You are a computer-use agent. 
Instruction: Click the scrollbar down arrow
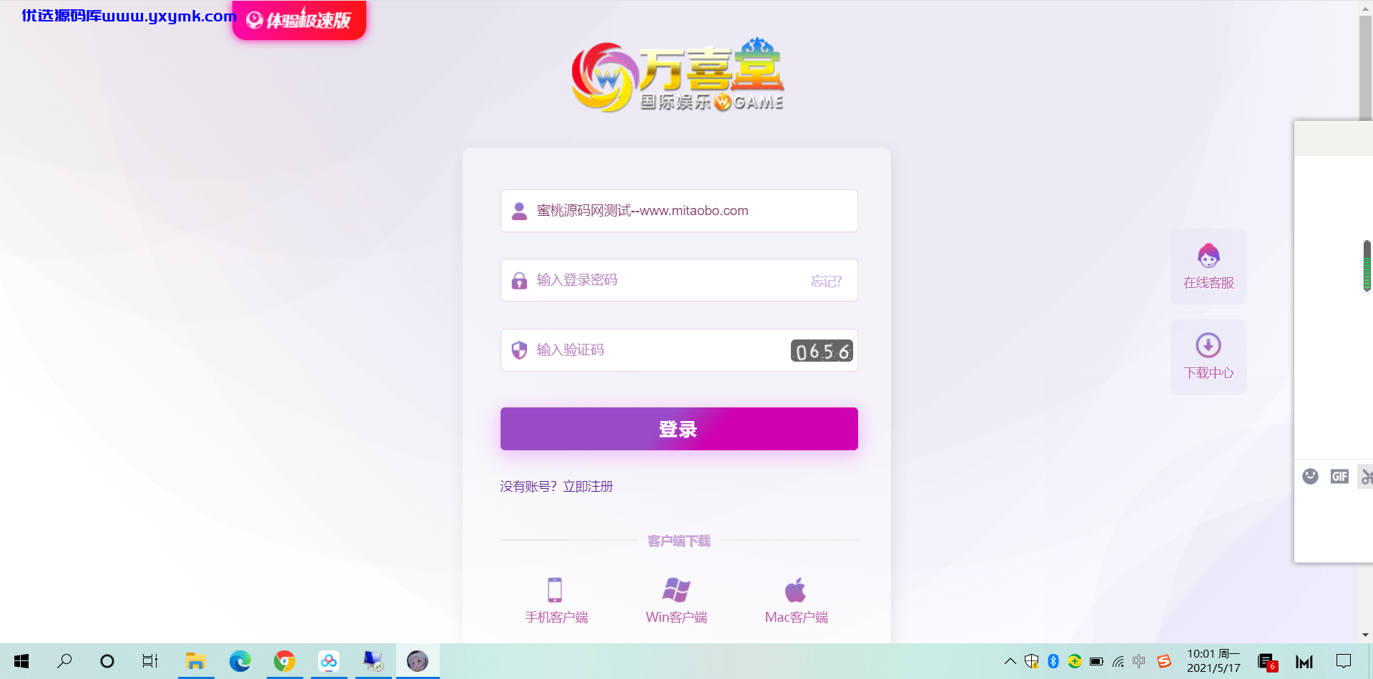(1365, 635)
